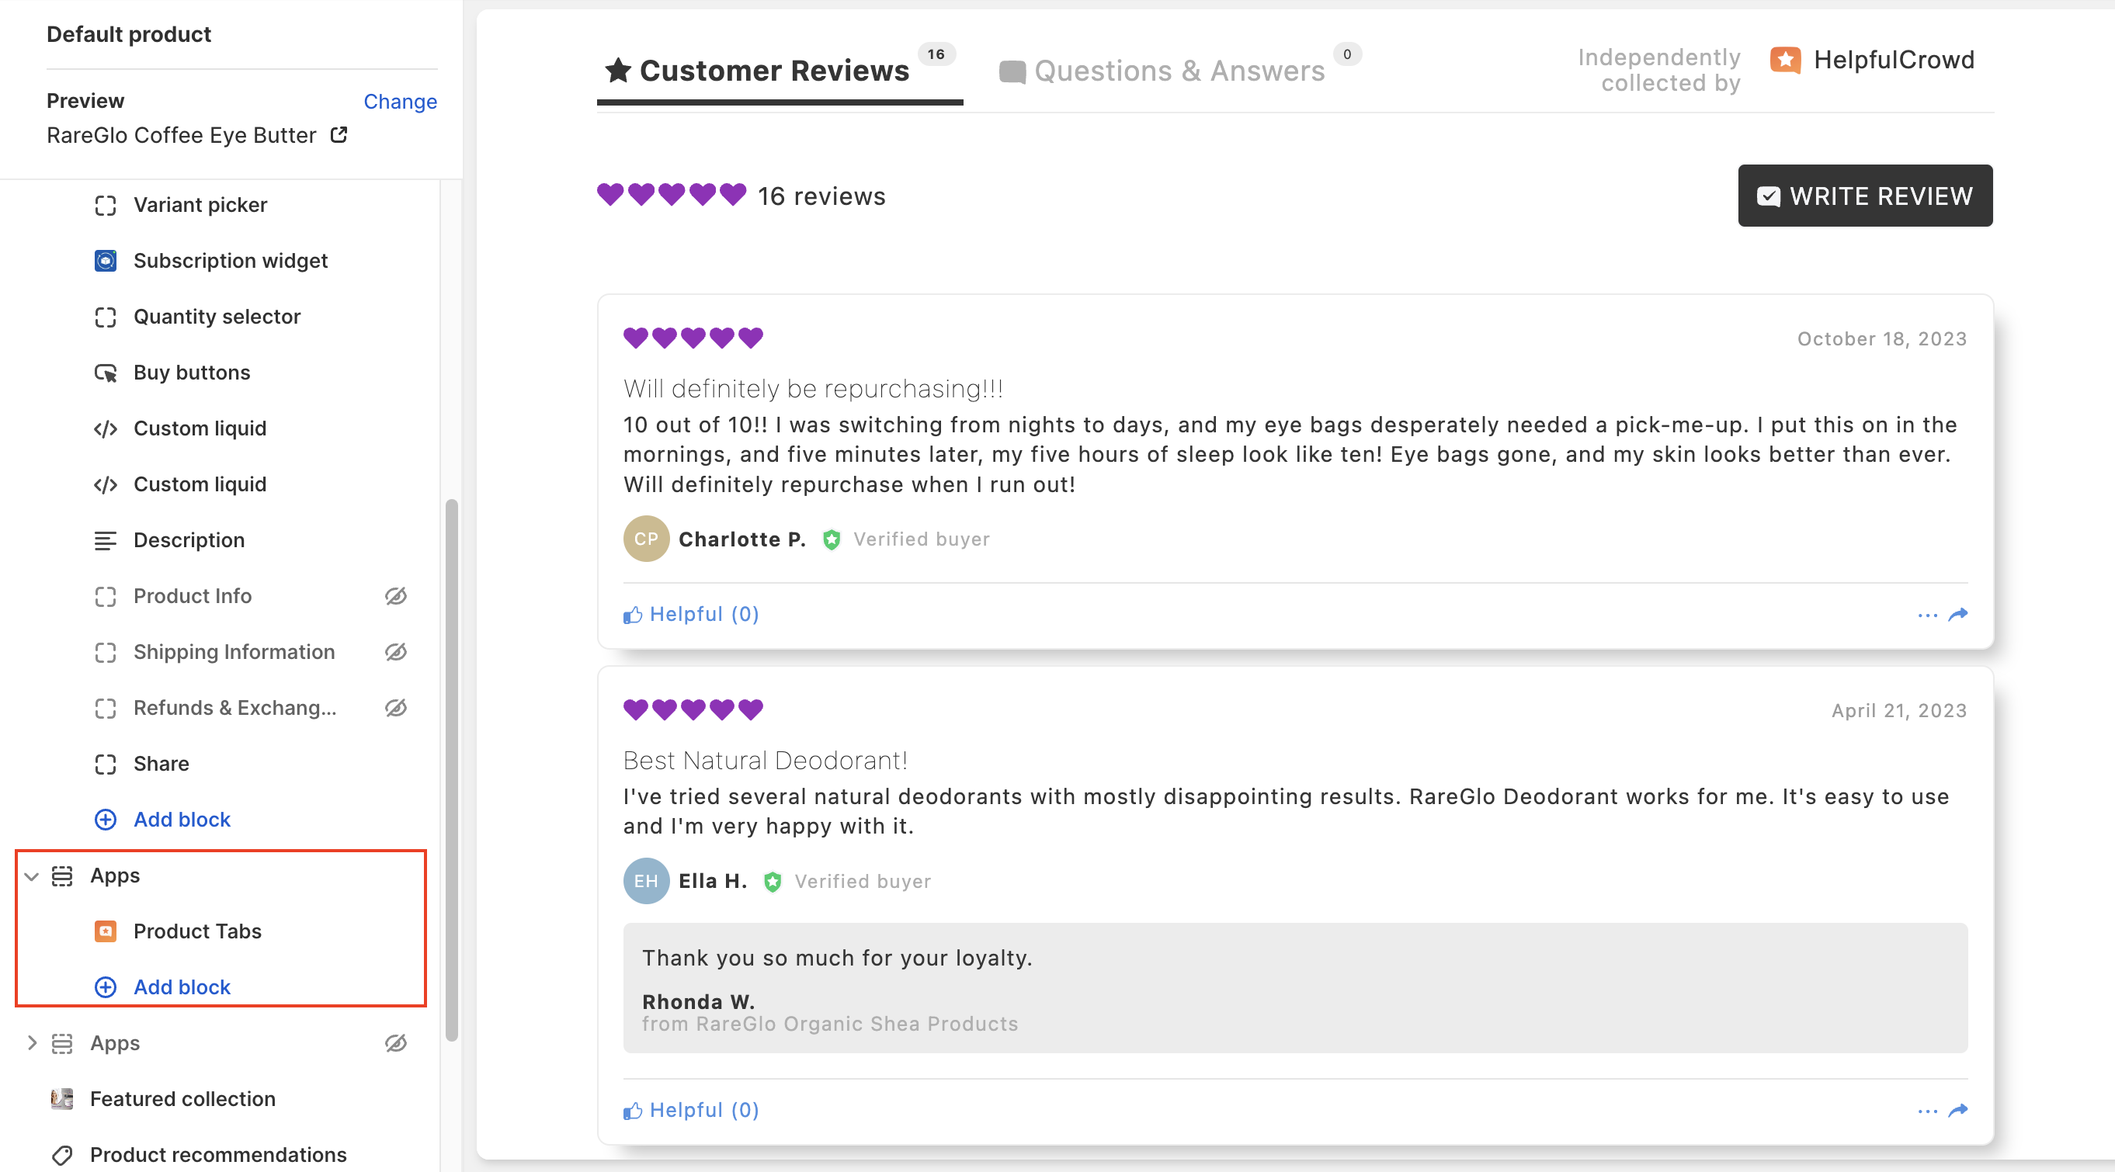Click the Subscription widget app icon

(x=105, y=261)
